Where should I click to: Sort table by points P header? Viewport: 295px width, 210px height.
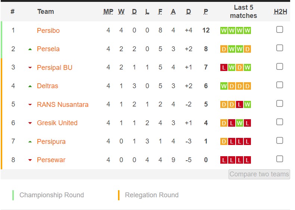206,12
